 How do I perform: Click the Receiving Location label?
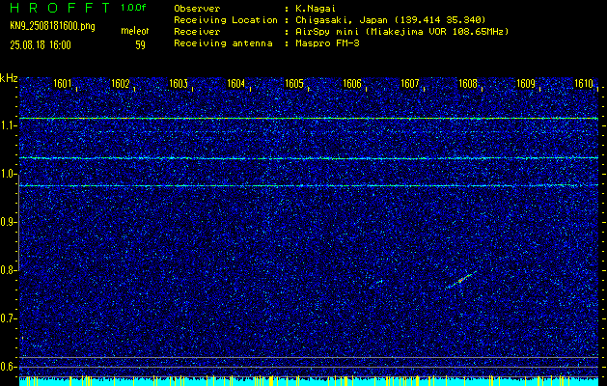(226, 20)
